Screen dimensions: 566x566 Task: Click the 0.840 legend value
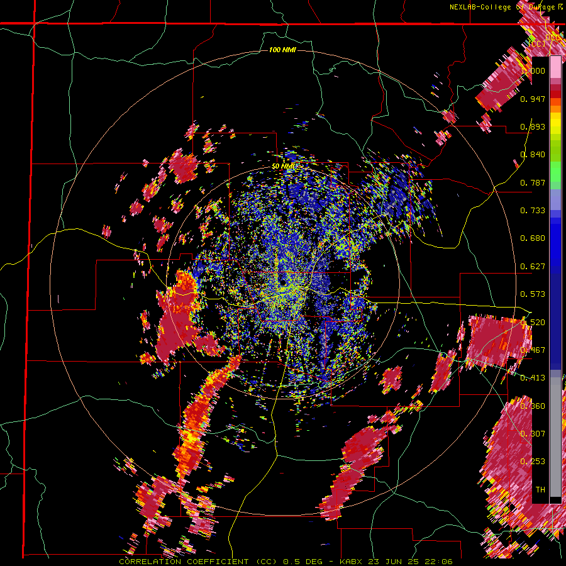coord(533,155)
